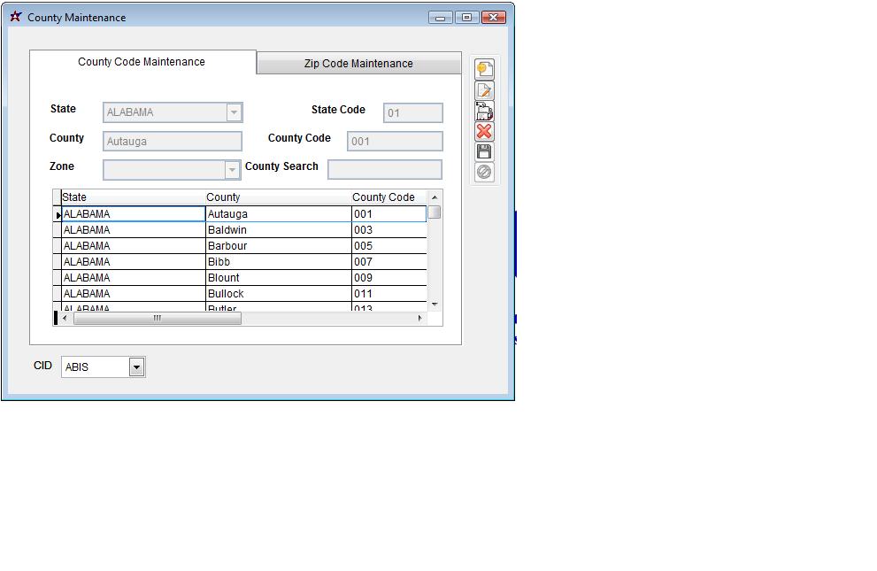Open the State dropdown

(234, 112)
